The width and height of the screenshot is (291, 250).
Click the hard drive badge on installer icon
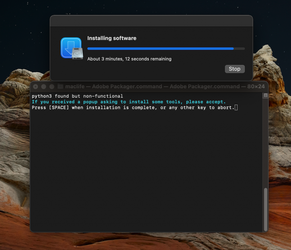pos(77,54)
